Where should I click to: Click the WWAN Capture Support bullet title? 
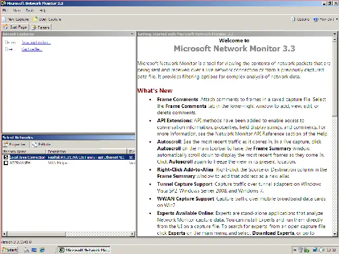click(185, 199)
